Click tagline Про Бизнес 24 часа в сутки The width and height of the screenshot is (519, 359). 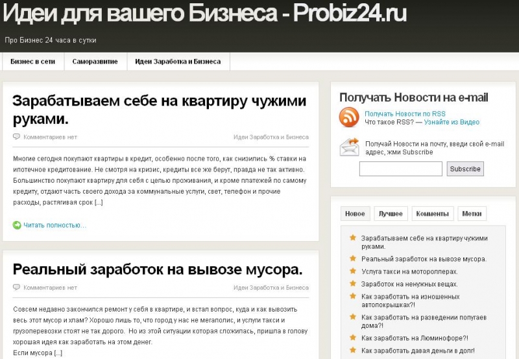[x=51, y=40]
